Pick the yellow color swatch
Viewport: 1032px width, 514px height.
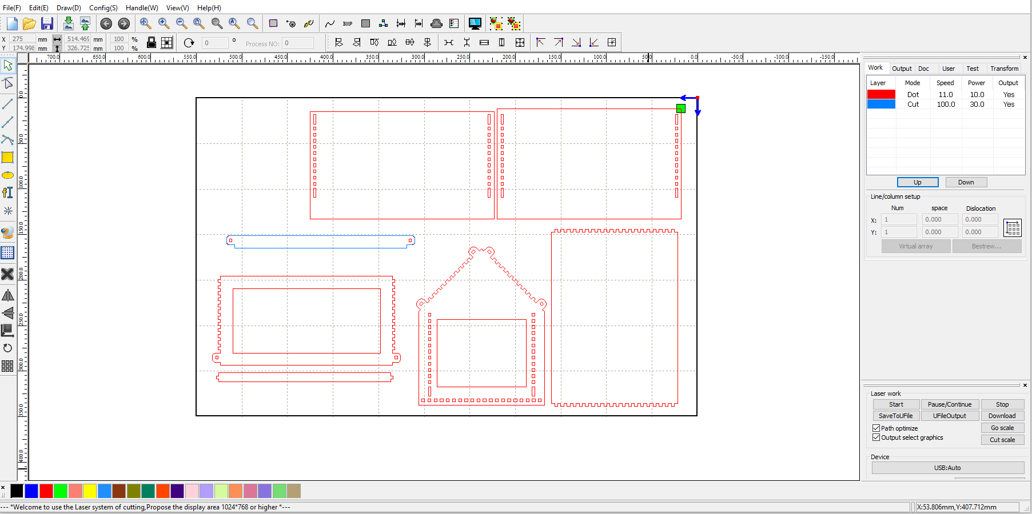click(x=90, y=491)
